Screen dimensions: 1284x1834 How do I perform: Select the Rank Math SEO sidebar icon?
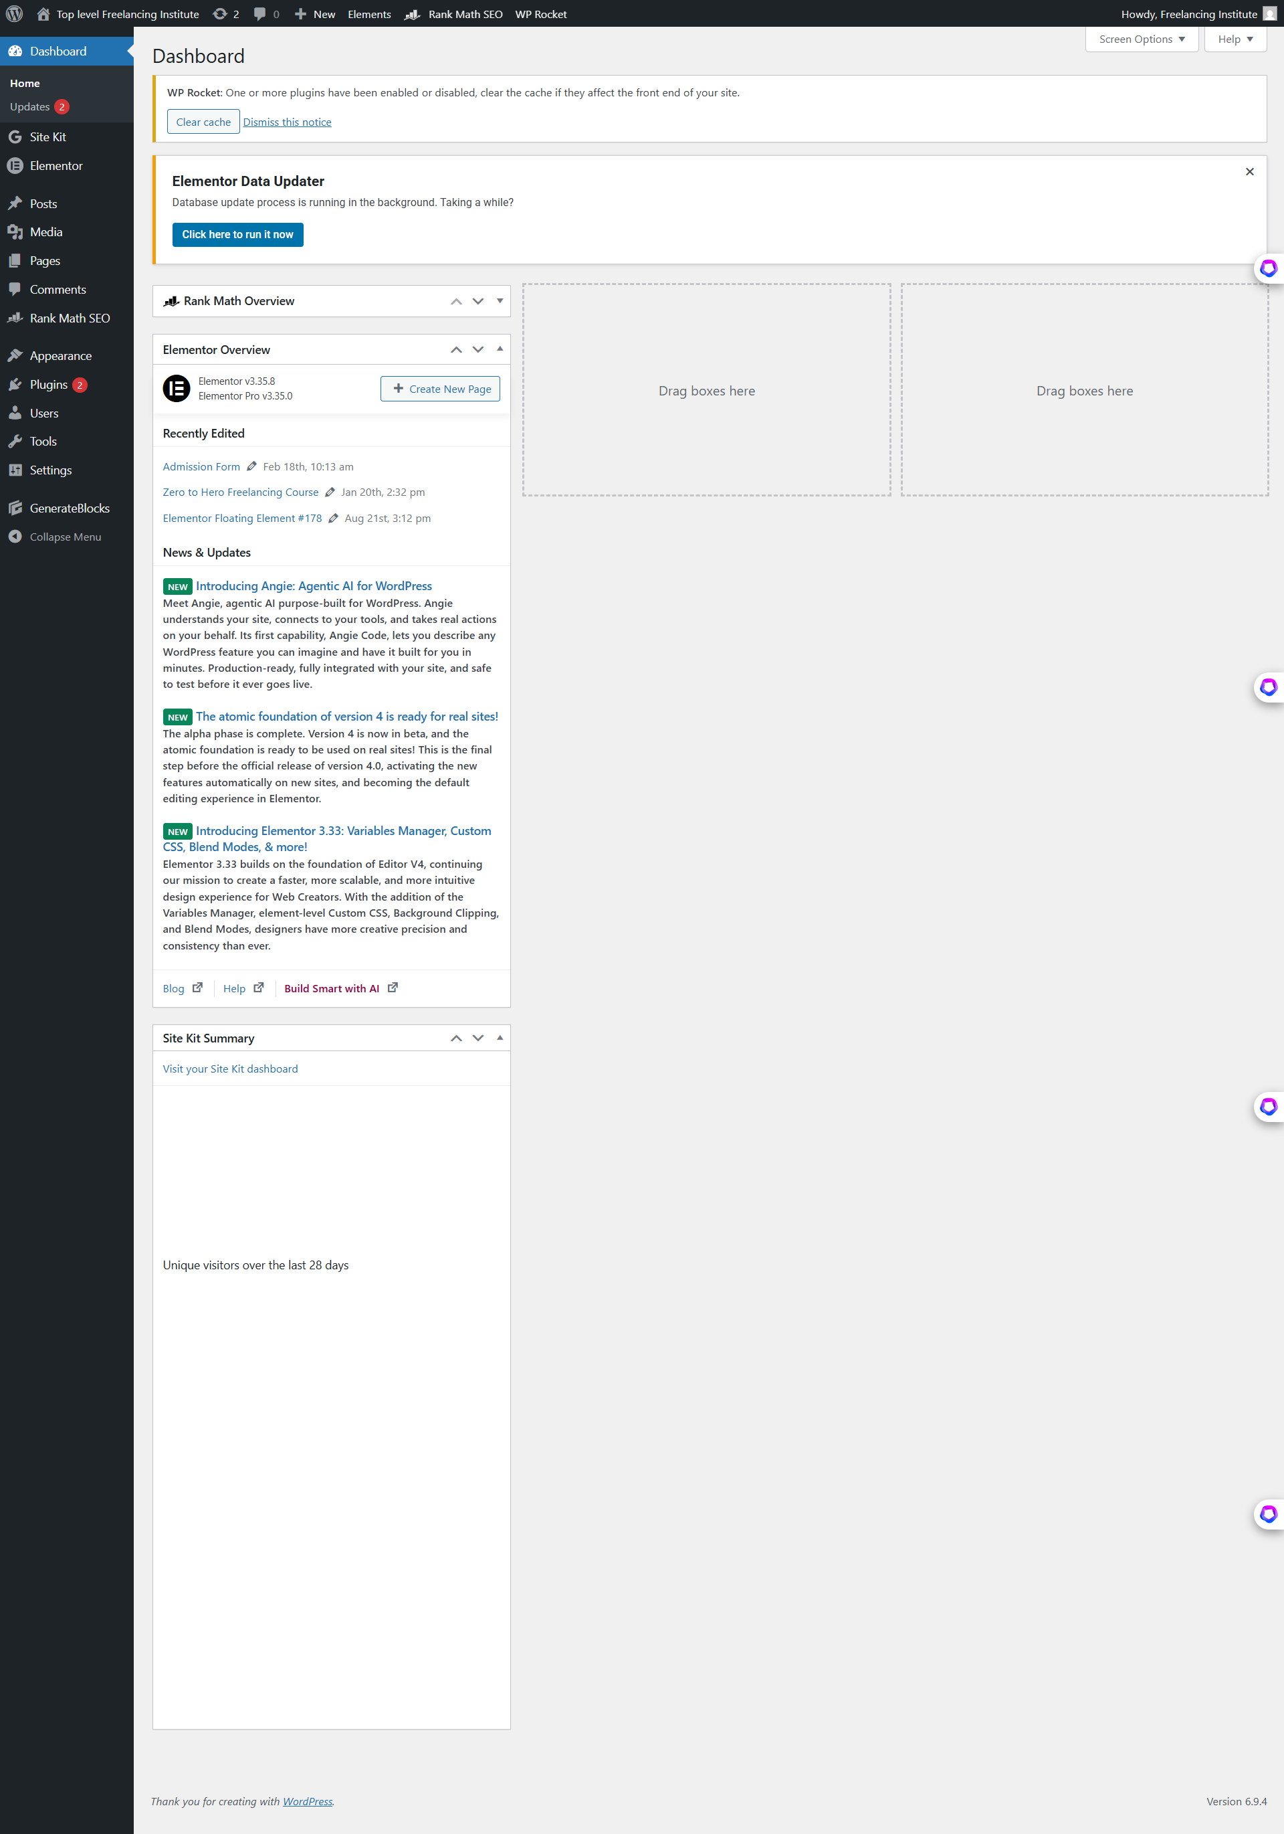[x=16, y=318]
